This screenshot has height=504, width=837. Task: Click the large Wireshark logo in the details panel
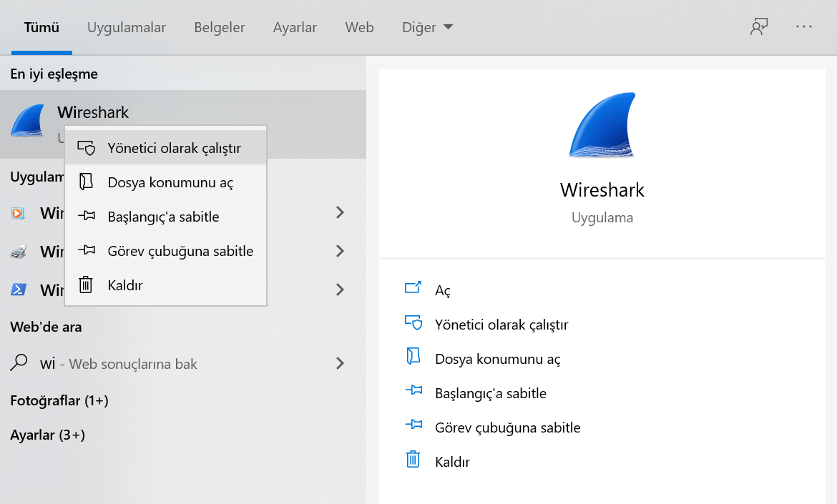(x=602, y=125)
